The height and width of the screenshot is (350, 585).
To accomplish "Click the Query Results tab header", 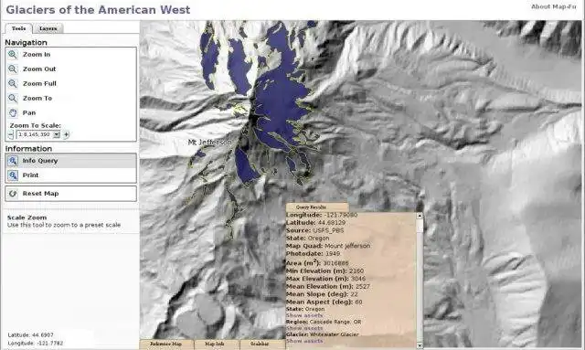I will [x=317, y=207].
